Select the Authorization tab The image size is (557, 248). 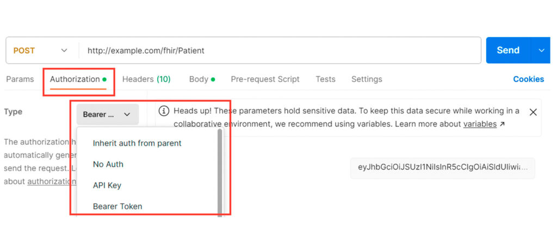click(75, 79)
